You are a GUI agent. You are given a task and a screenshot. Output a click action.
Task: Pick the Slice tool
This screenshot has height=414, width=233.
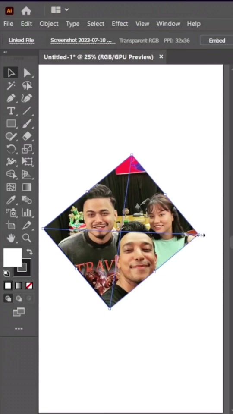click(27, 225)
